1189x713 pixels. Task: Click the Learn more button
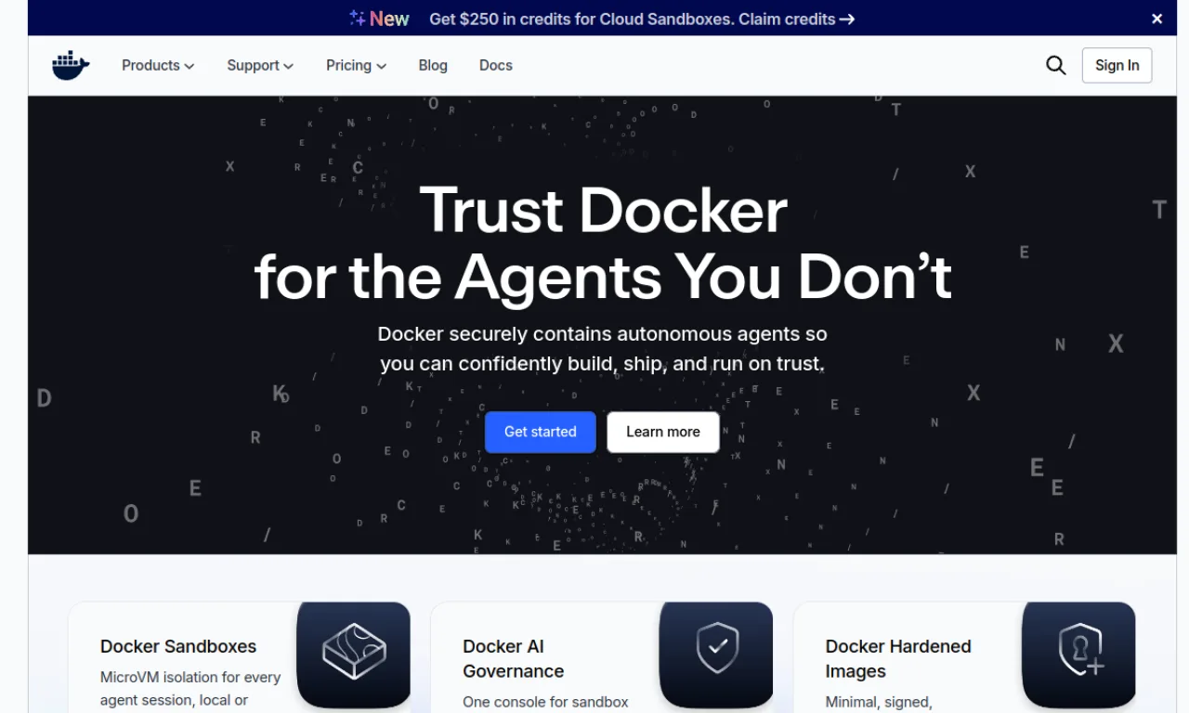pyautogui.click(x=663, y=432)
